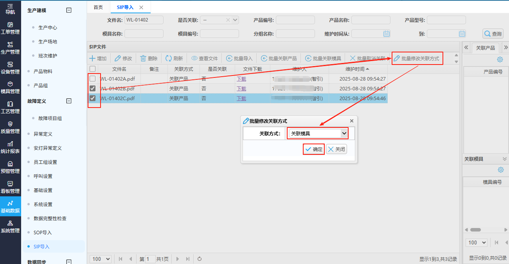Toggle the select-all header checkbox
The height and width of the screenshot is (264, 509).
93,69
